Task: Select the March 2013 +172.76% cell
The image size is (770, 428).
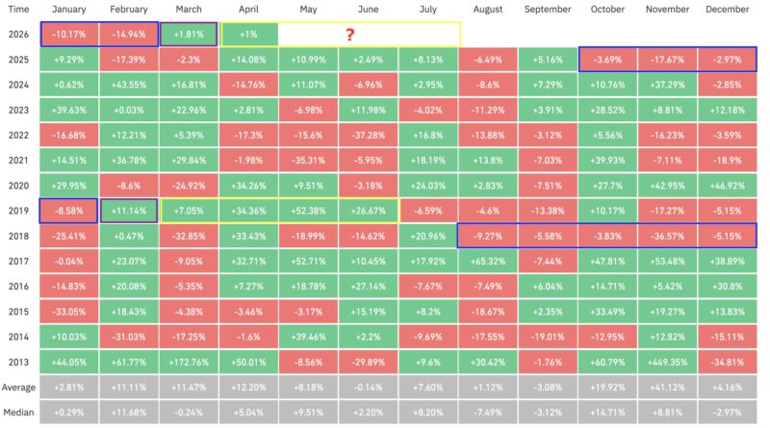Action: point(188,362)
